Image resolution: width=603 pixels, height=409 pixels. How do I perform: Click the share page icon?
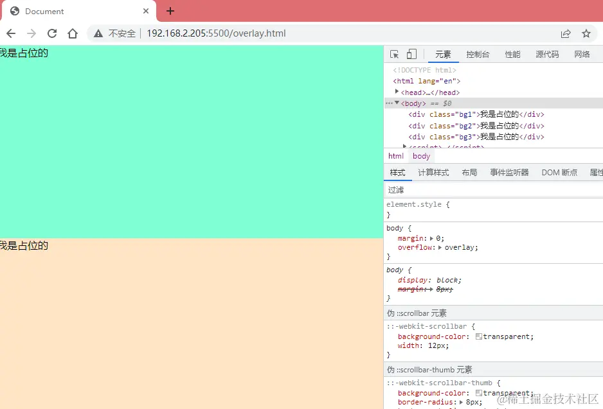(x=565, y=33)
